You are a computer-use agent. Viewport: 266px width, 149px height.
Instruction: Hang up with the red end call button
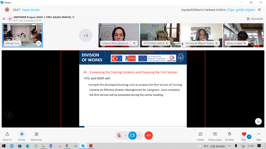(148, 135)
